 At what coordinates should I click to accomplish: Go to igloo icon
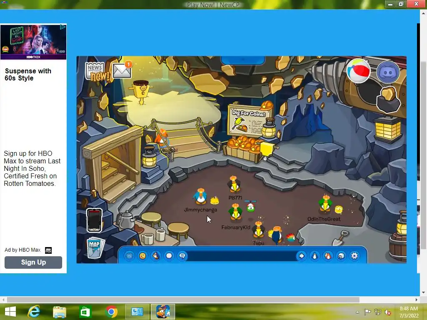(341, 256)
